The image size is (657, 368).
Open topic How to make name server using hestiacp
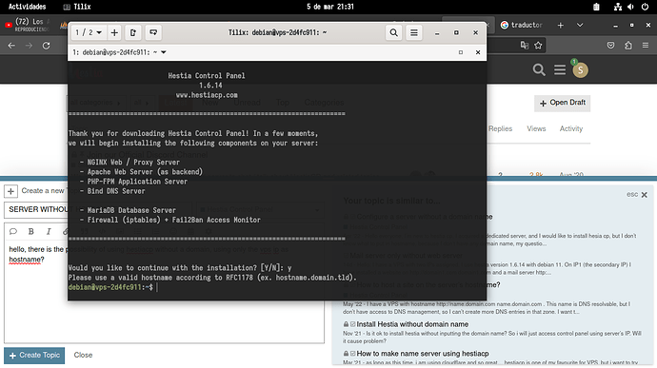click(423, 354)
